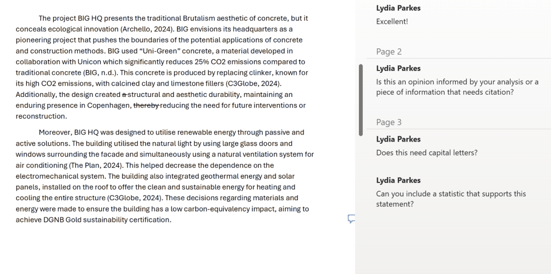Image resolution: width=551 pixels, height=274 pixels.
Task: Click the "Page 3" comments section header
Action: pos(388,122)
